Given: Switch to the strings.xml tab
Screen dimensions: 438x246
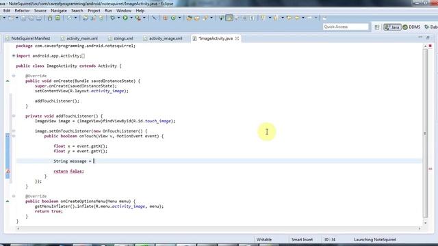Looking at the screenshot, I should (120, 38).
